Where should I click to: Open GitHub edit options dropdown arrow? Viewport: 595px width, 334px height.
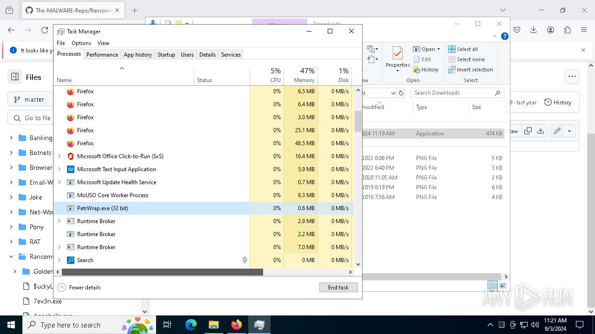(569, 131)
